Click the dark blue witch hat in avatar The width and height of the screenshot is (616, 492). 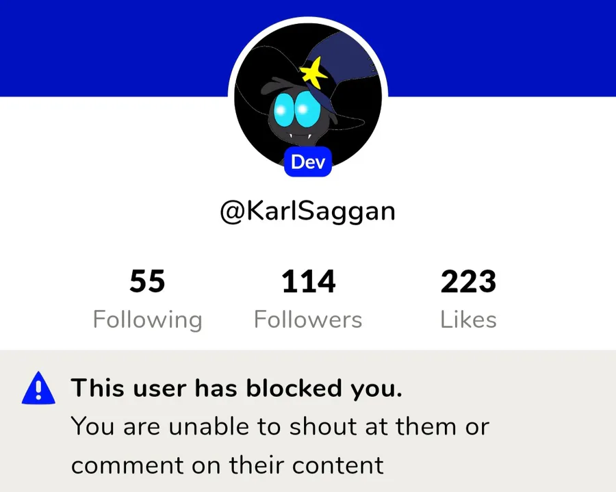click(x=339, y=67)
